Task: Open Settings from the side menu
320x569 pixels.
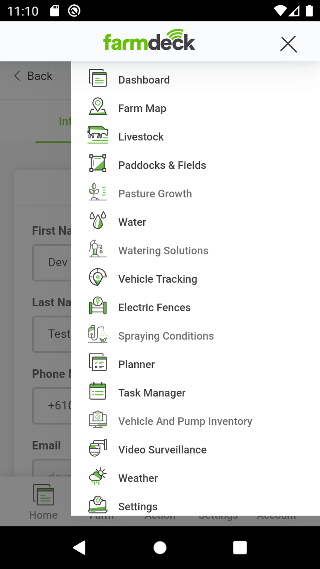Action: [x=138, y=506]
